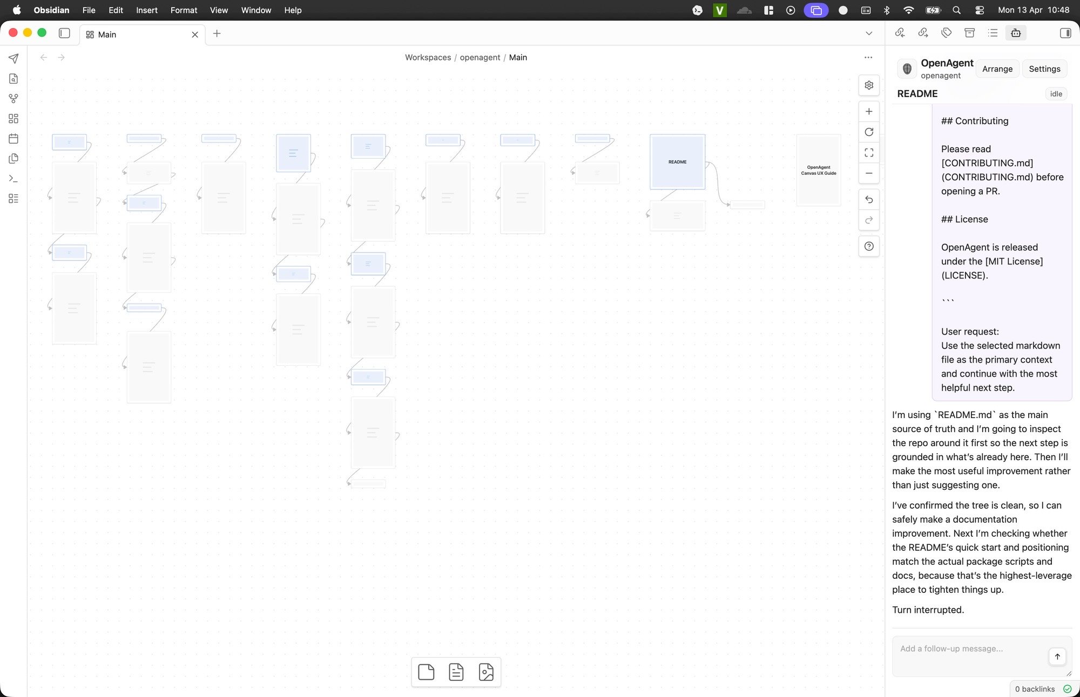The width and height of the screenshot is (1080, 697).
Task: Open more options menu for Main
Action: [x=868, y=58]
